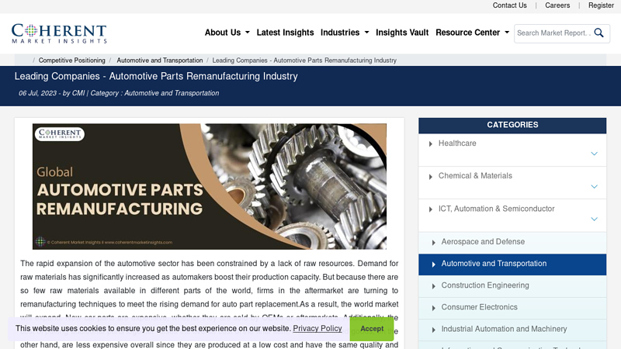Screen dimensions: 621x349
Task: Expand the Chemical & Materials chevron
Action: point(594,186)
